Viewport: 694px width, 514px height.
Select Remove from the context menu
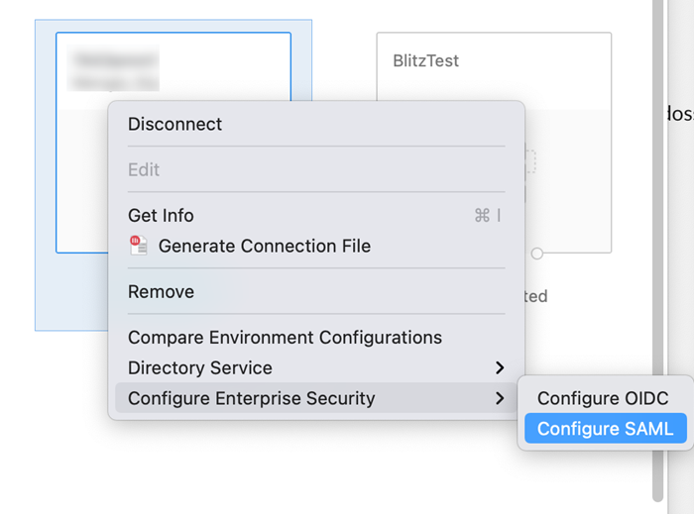(161, 291)
